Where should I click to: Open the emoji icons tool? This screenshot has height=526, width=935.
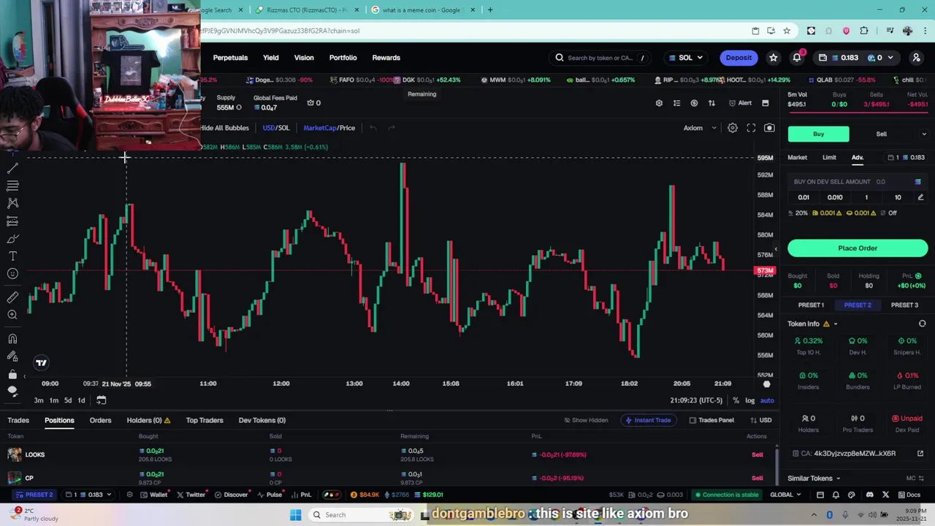tap(12, 274)
